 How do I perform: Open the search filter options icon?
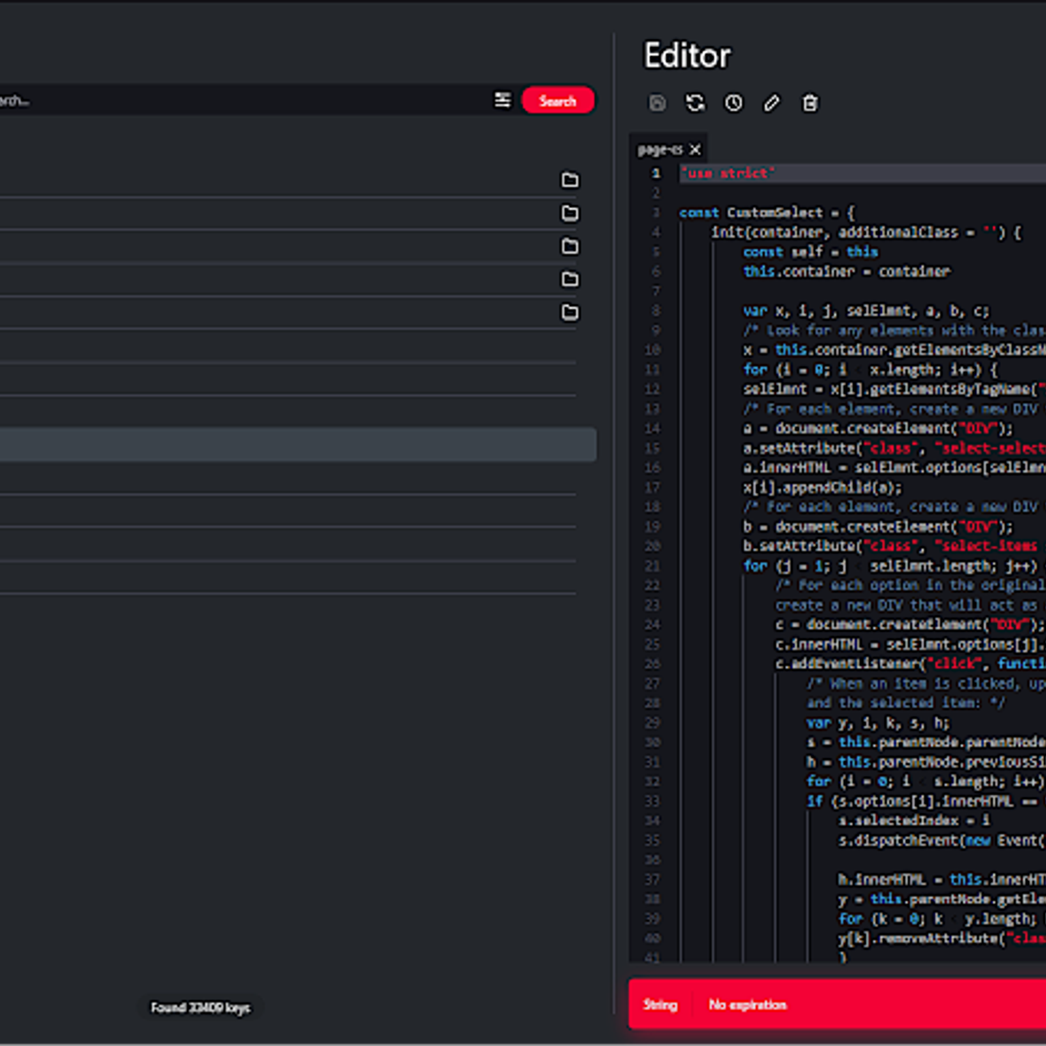click(502, 100)
